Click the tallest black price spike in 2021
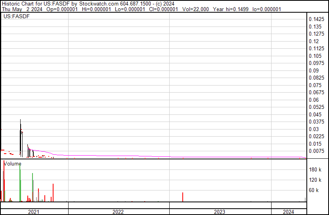Viewport: 329px width, 215px height. coord(20,138)
